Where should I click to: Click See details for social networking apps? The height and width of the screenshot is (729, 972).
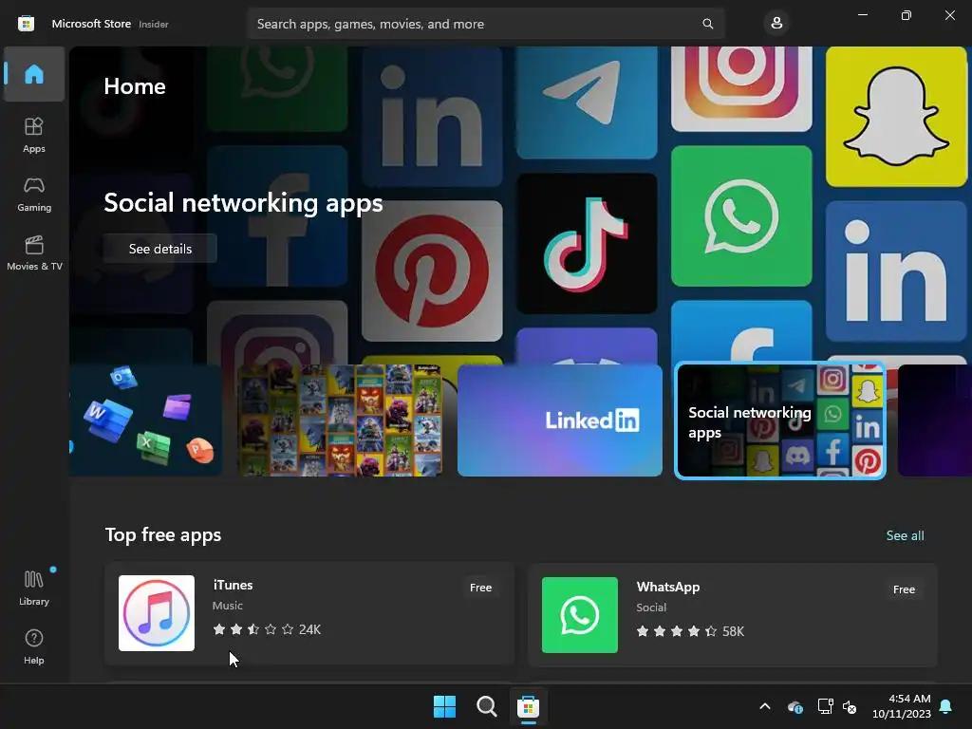coord(159,249)
